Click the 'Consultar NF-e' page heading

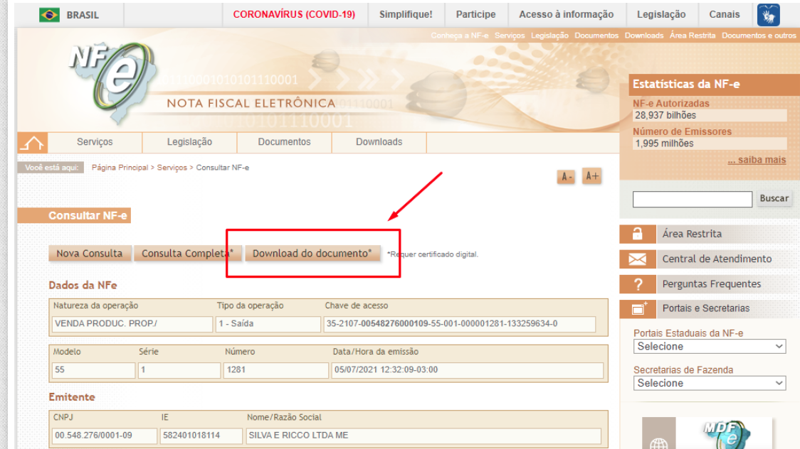[88, 216]
